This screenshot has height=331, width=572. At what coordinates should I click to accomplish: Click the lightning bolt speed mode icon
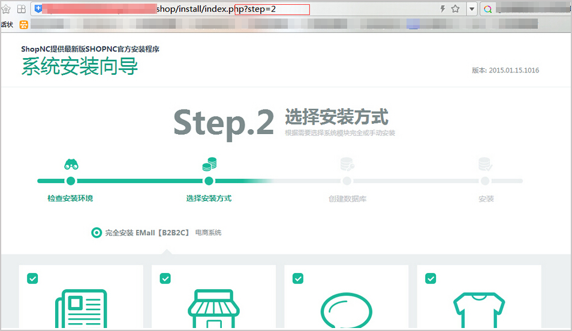[x=442, y=9]
